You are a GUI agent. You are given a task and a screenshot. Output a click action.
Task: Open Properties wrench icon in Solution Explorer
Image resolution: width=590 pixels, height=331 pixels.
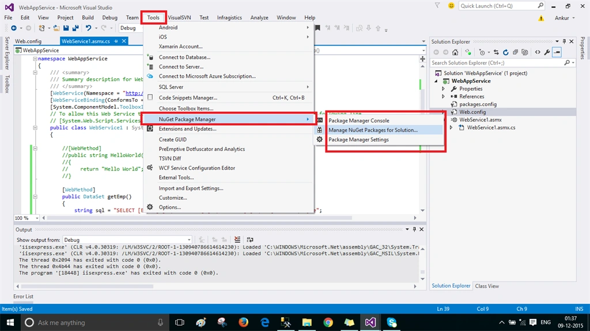tap(547, 52)
